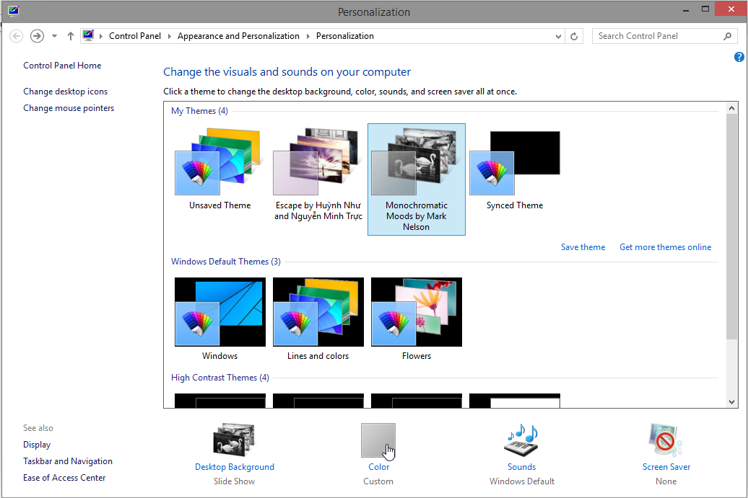
Task: Click the Change desktop icons link
Action: (65, 92)
